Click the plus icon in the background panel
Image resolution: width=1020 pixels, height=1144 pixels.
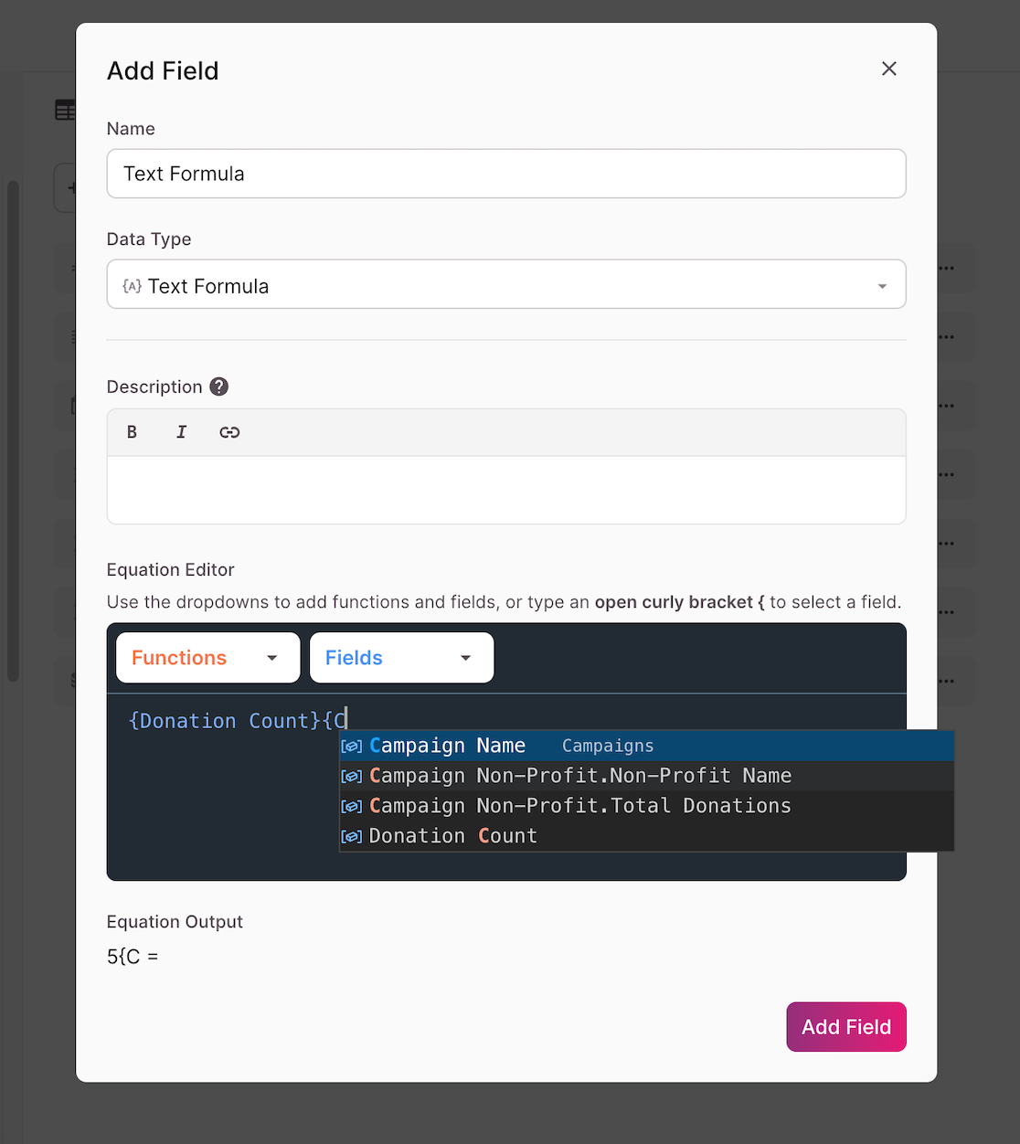coord(73,187)
